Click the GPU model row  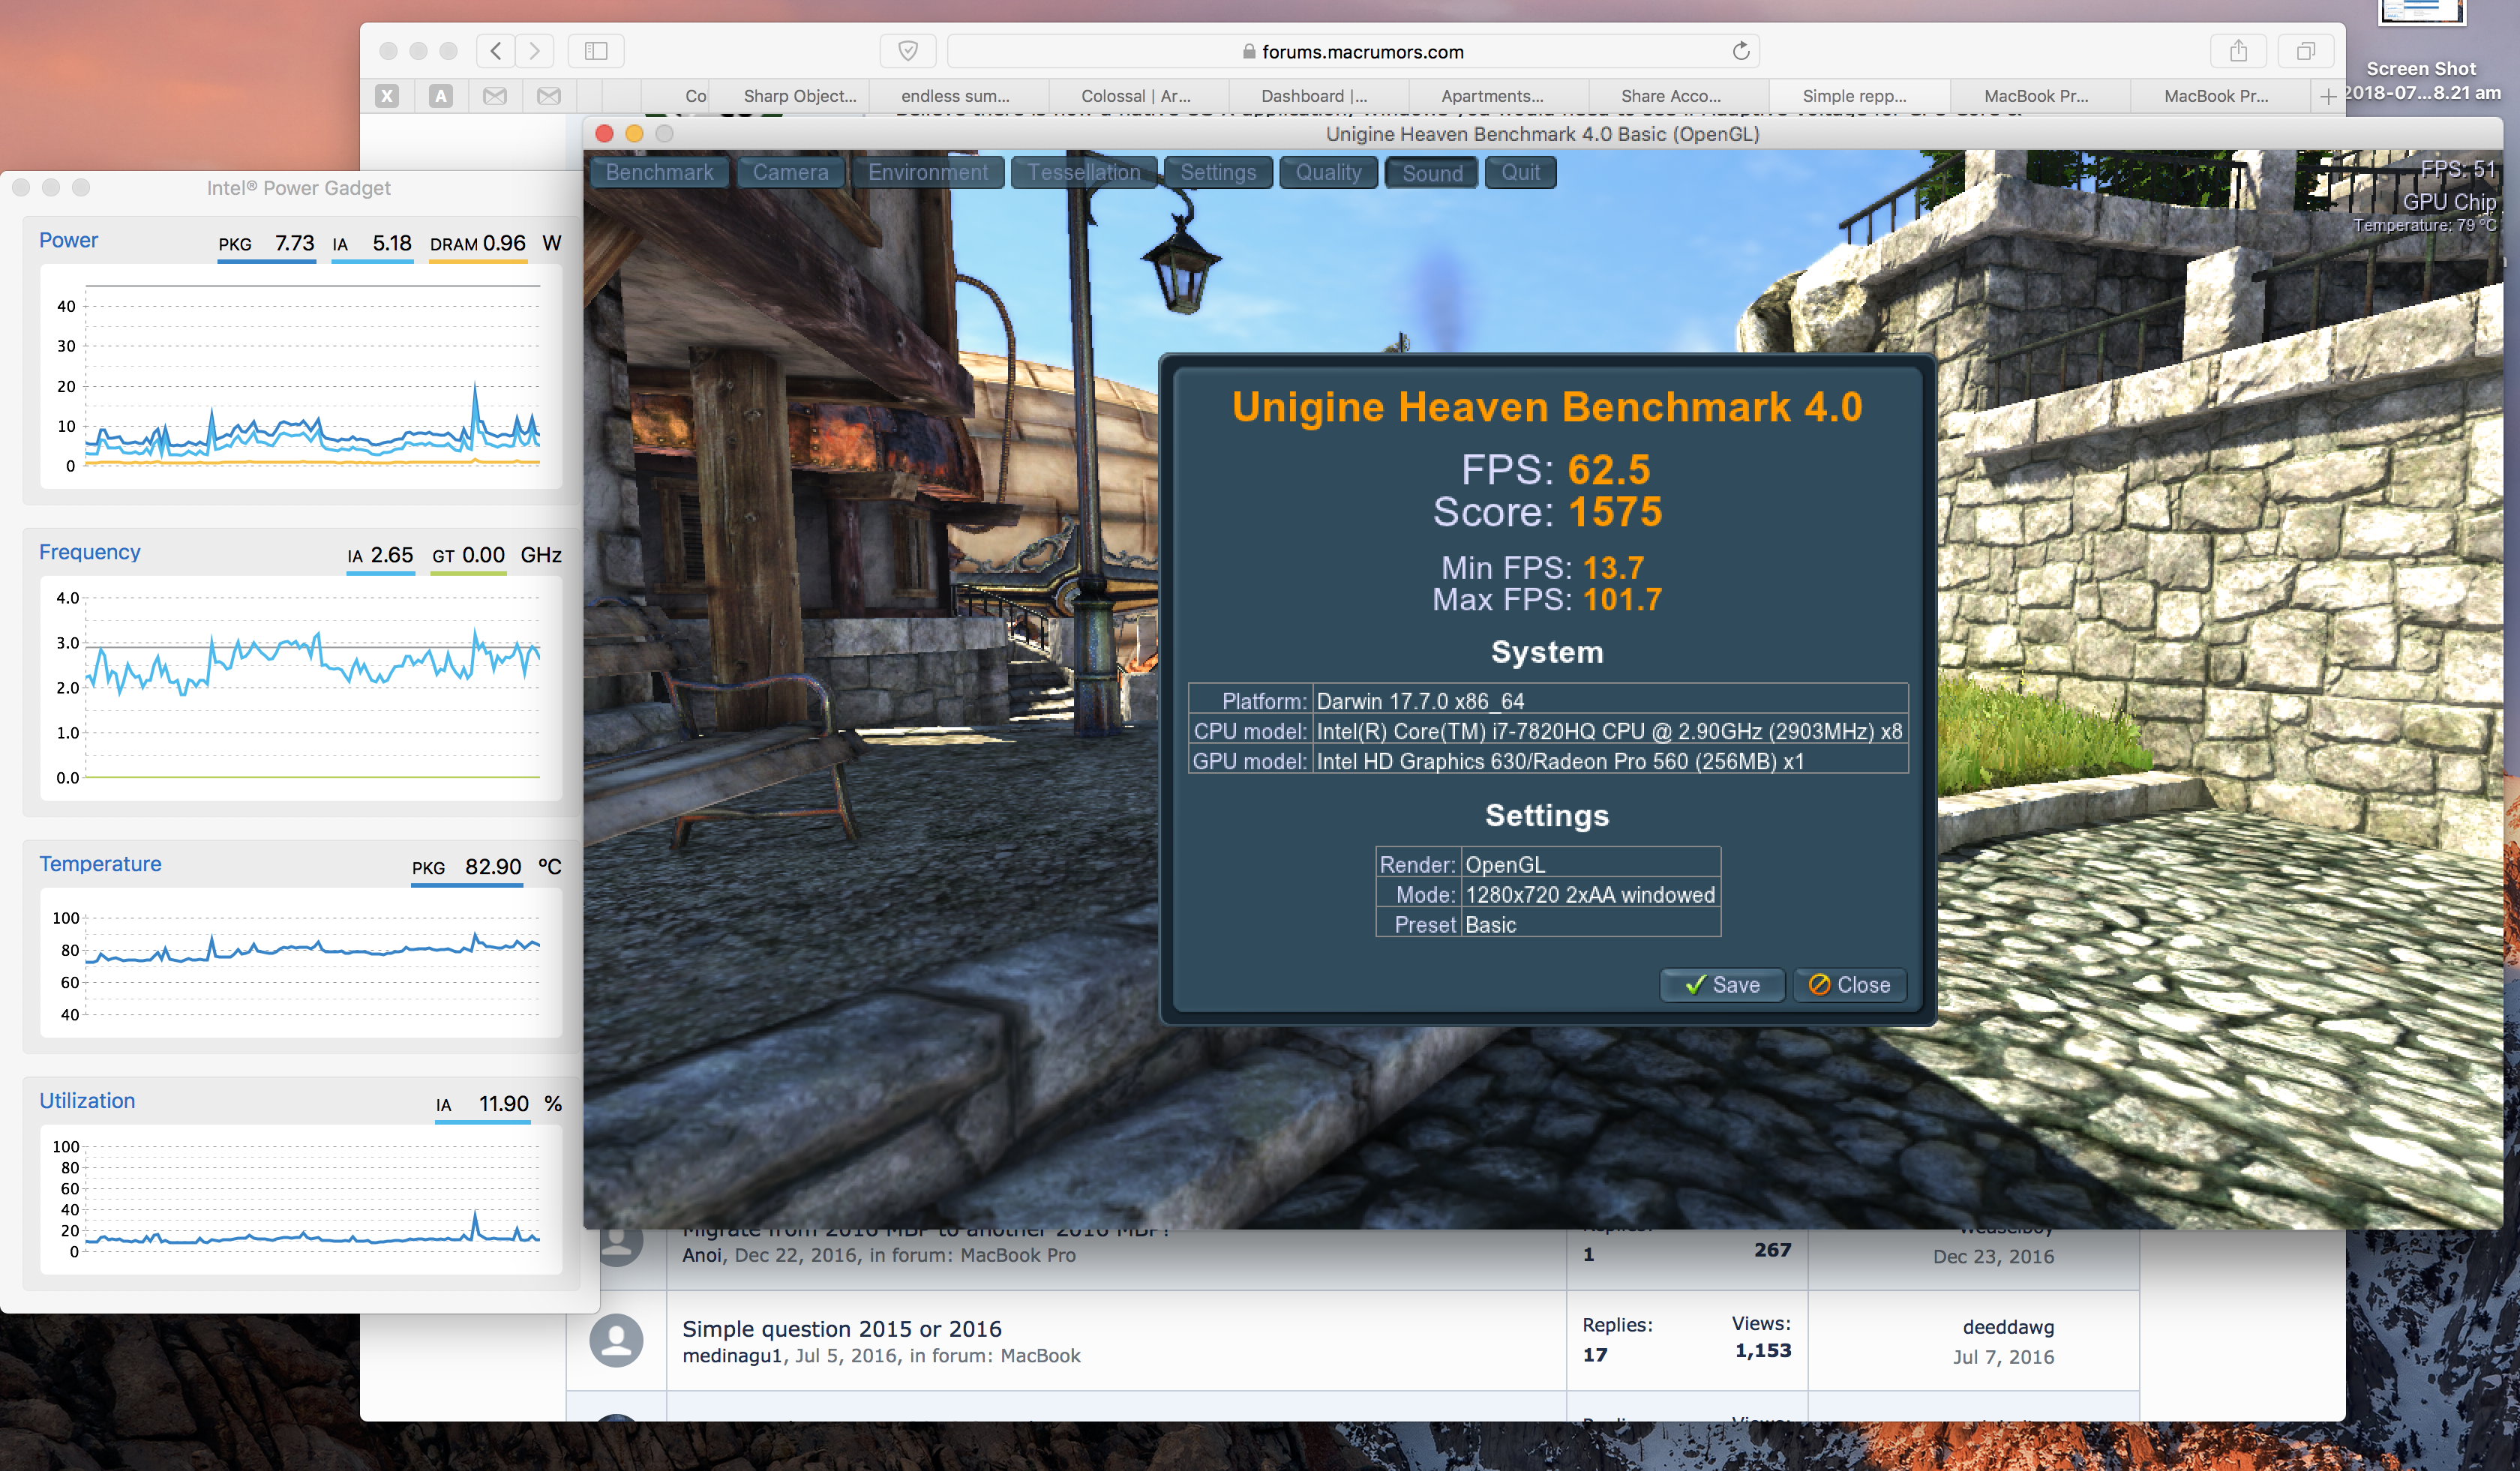tap(1548, 762)
